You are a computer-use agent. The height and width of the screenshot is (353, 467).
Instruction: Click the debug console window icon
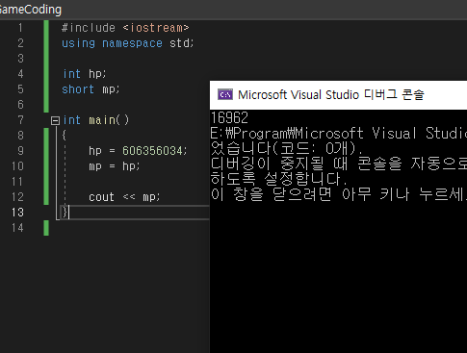point(225,94)
